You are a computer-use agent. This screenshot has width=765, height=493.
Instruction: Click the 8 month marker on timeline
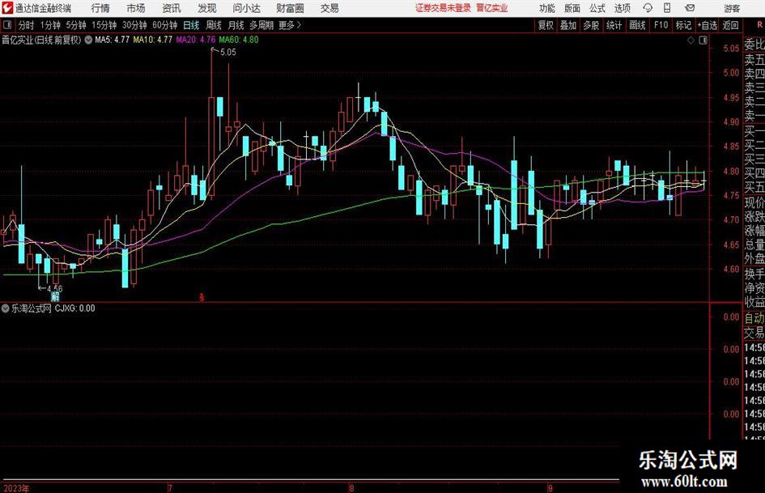351,488
